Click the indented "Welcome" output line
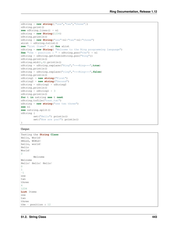This screenshot has width=178, height=230. 39,157
